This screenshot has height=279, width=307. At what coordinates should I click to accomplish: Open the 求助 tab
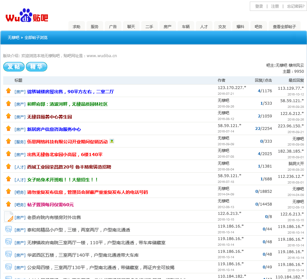click(77, 27)
